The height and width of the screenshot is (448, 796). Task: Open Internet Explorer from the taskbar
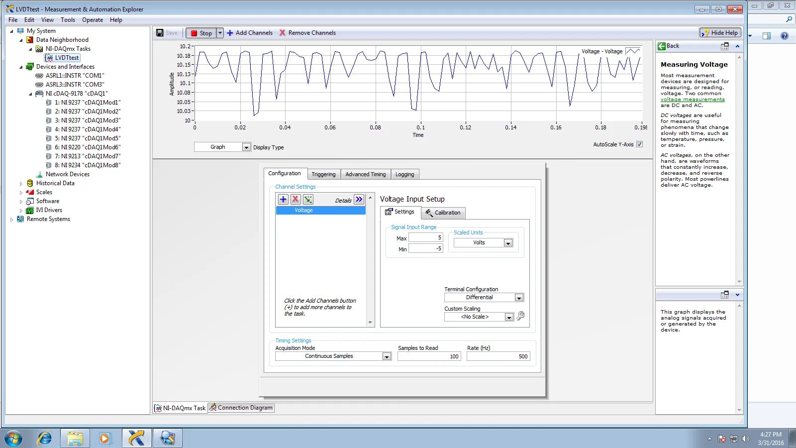[45, 438]
